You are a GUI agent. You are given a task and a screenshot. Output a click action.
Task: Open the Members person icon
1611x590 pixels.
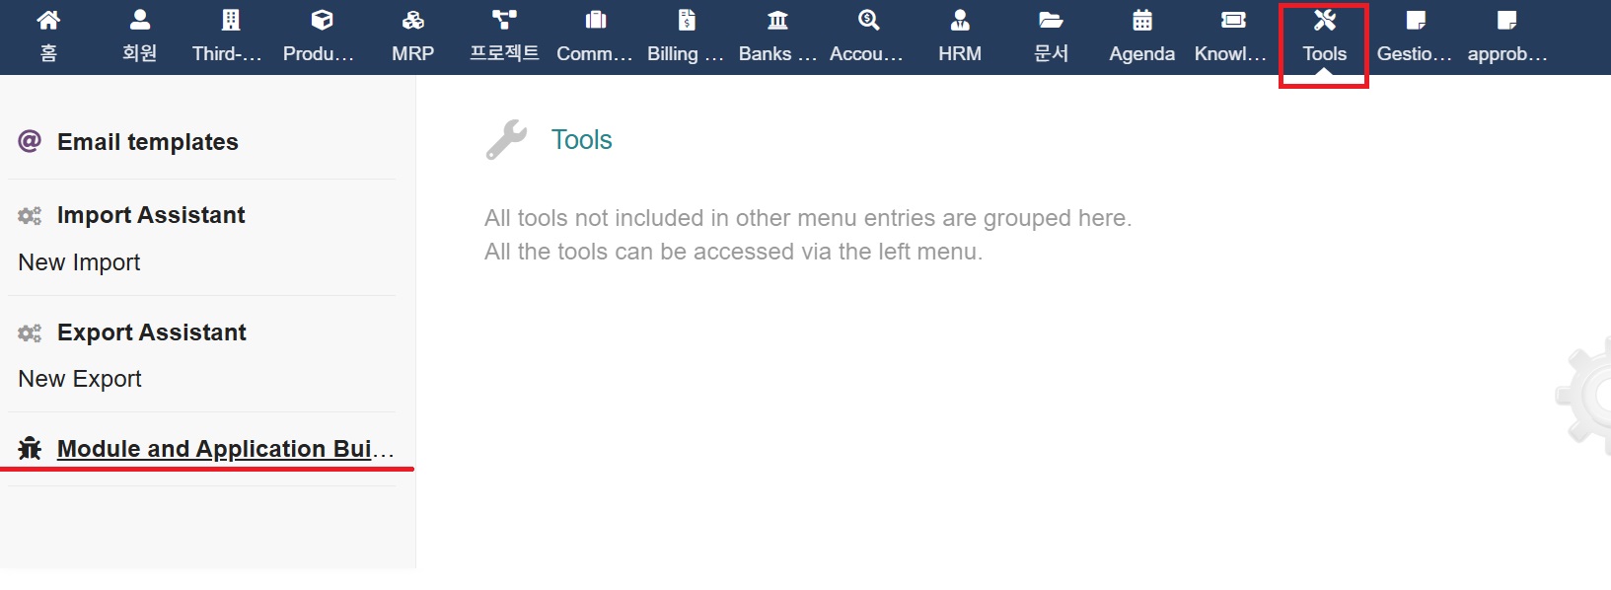(x=140, y=21)
